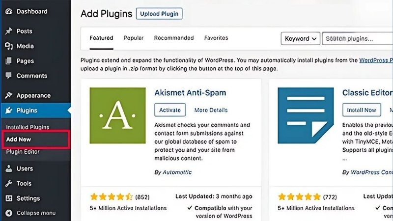Click the Users icon in sidebar

click(8, 168)
